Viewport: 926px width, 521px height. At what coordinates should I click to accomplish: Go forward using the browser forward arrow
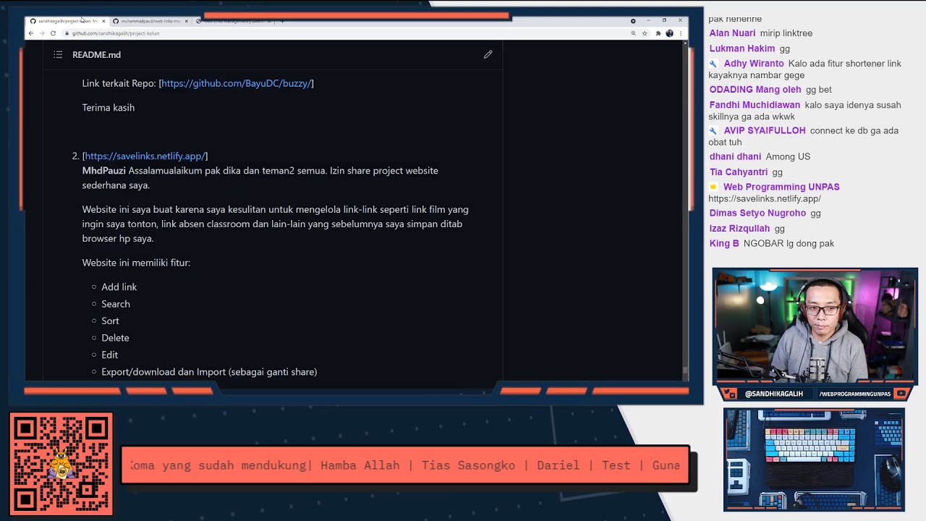pos(42,33)
